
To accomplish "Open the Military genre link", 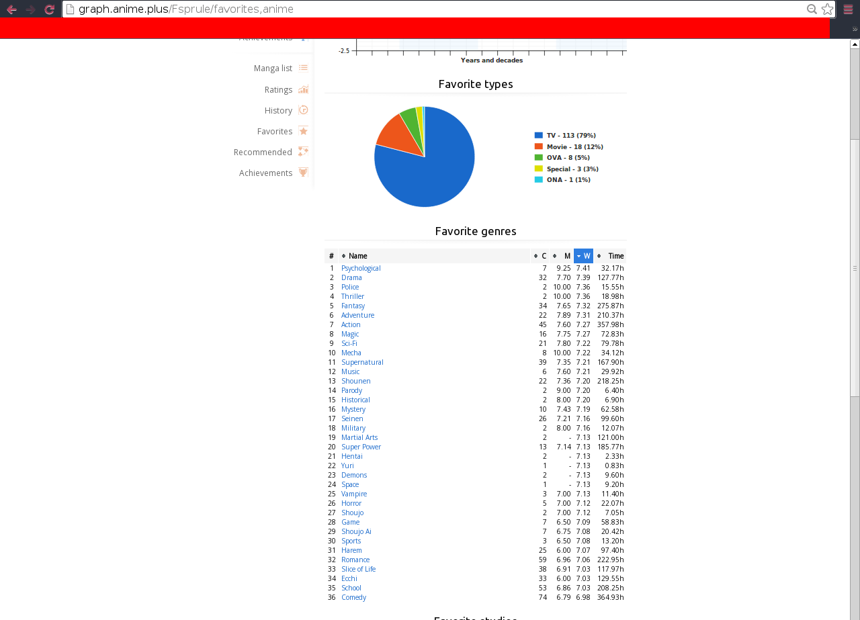I will (x=353, y=429).
